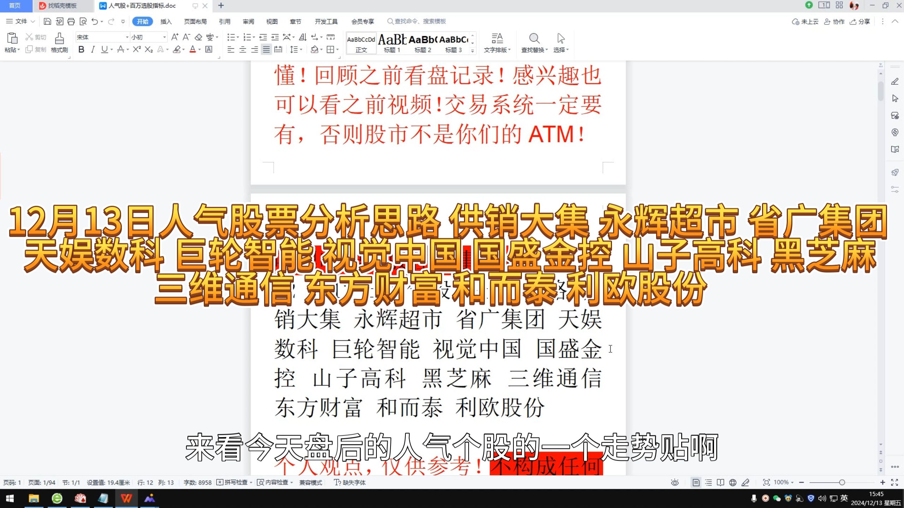Toggle justify alignment

pos(266,49)
